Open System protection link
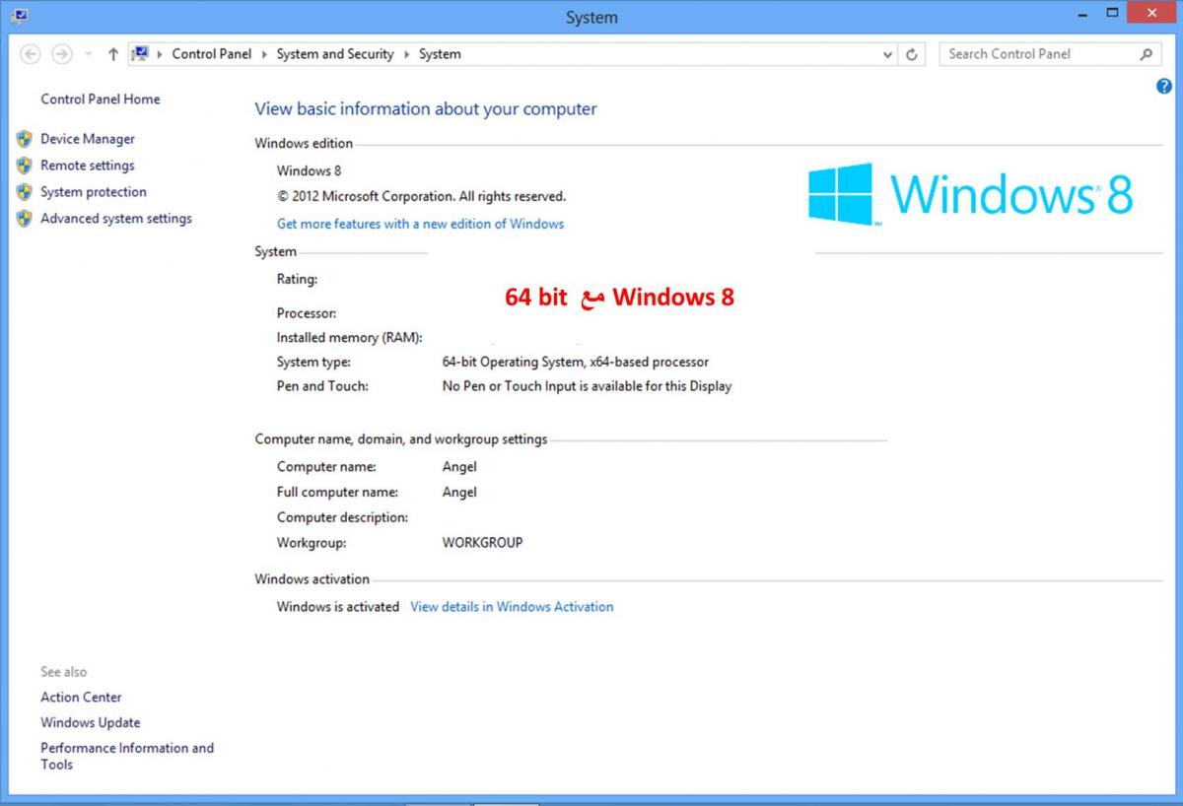1183x806 pixels. [93, 192]
